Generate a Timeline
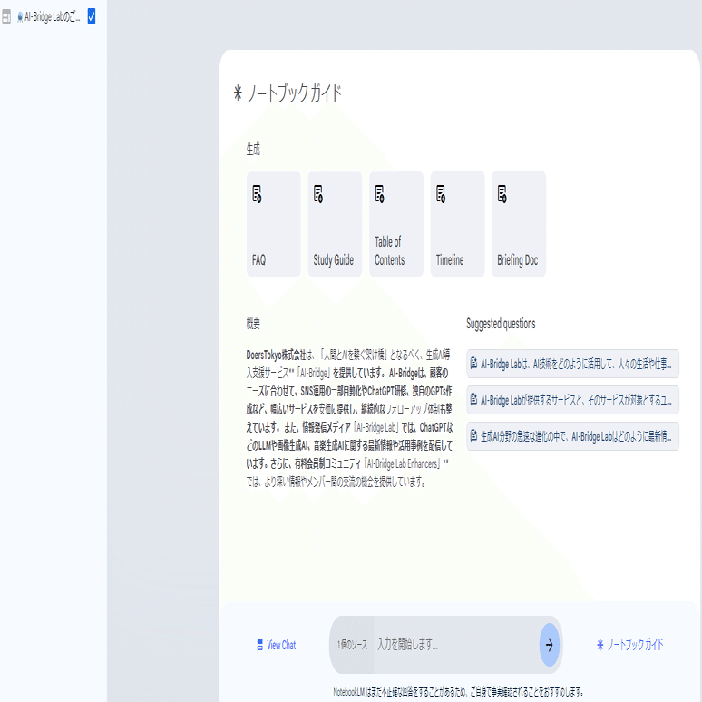This screenshot has width=702, height=702. pyautogui.click(x=457, y=224)
